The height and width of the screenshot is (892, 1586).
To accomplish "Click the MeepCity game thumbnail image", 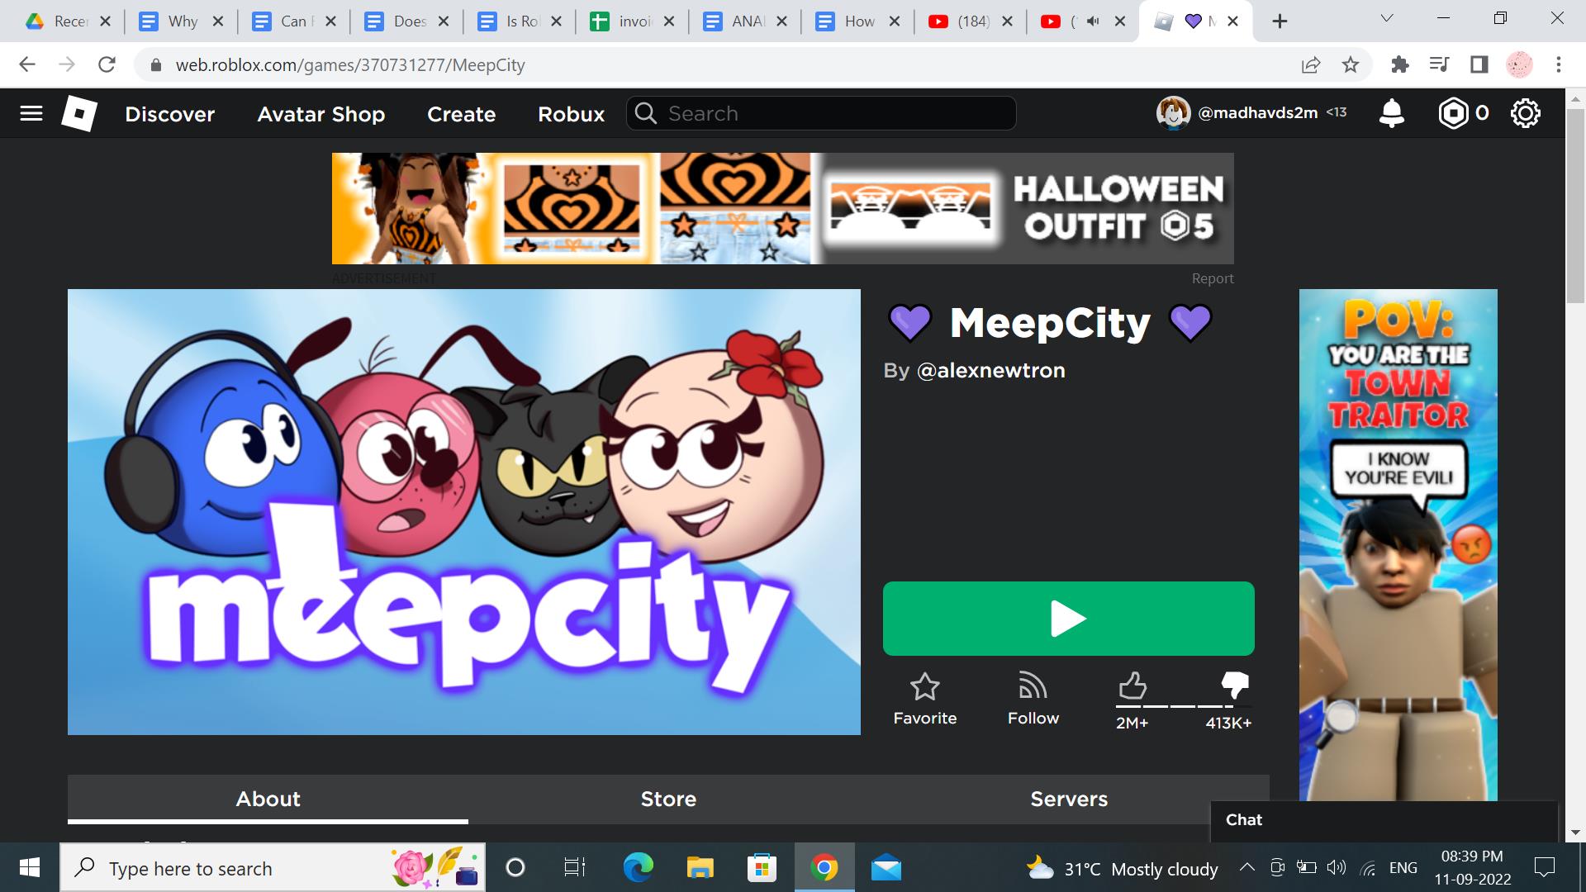I will [463, 511].
